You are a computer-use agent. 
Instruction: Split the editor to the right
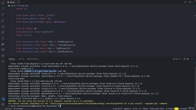tap(190, 2)
